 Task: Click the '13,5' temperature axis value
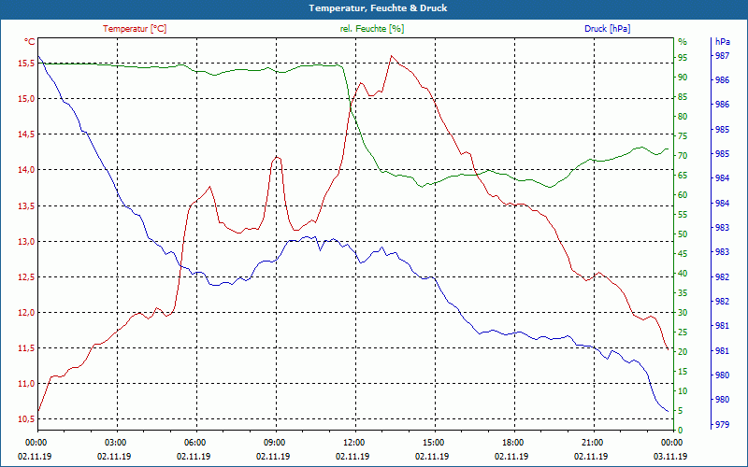click(27, 205)
